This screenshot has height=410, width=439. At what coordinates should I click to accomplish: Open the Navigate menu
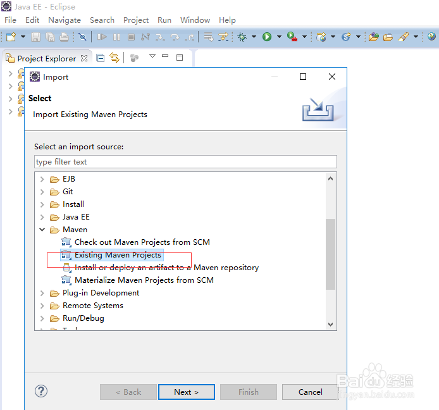(65, 20)
